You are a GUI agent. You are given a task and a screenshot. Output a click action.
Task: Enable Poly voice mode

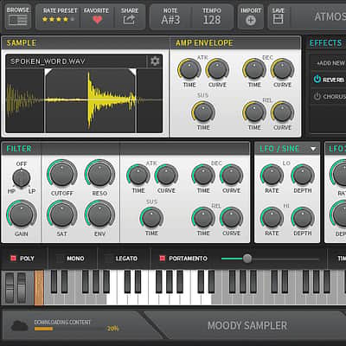pos(13,258)
